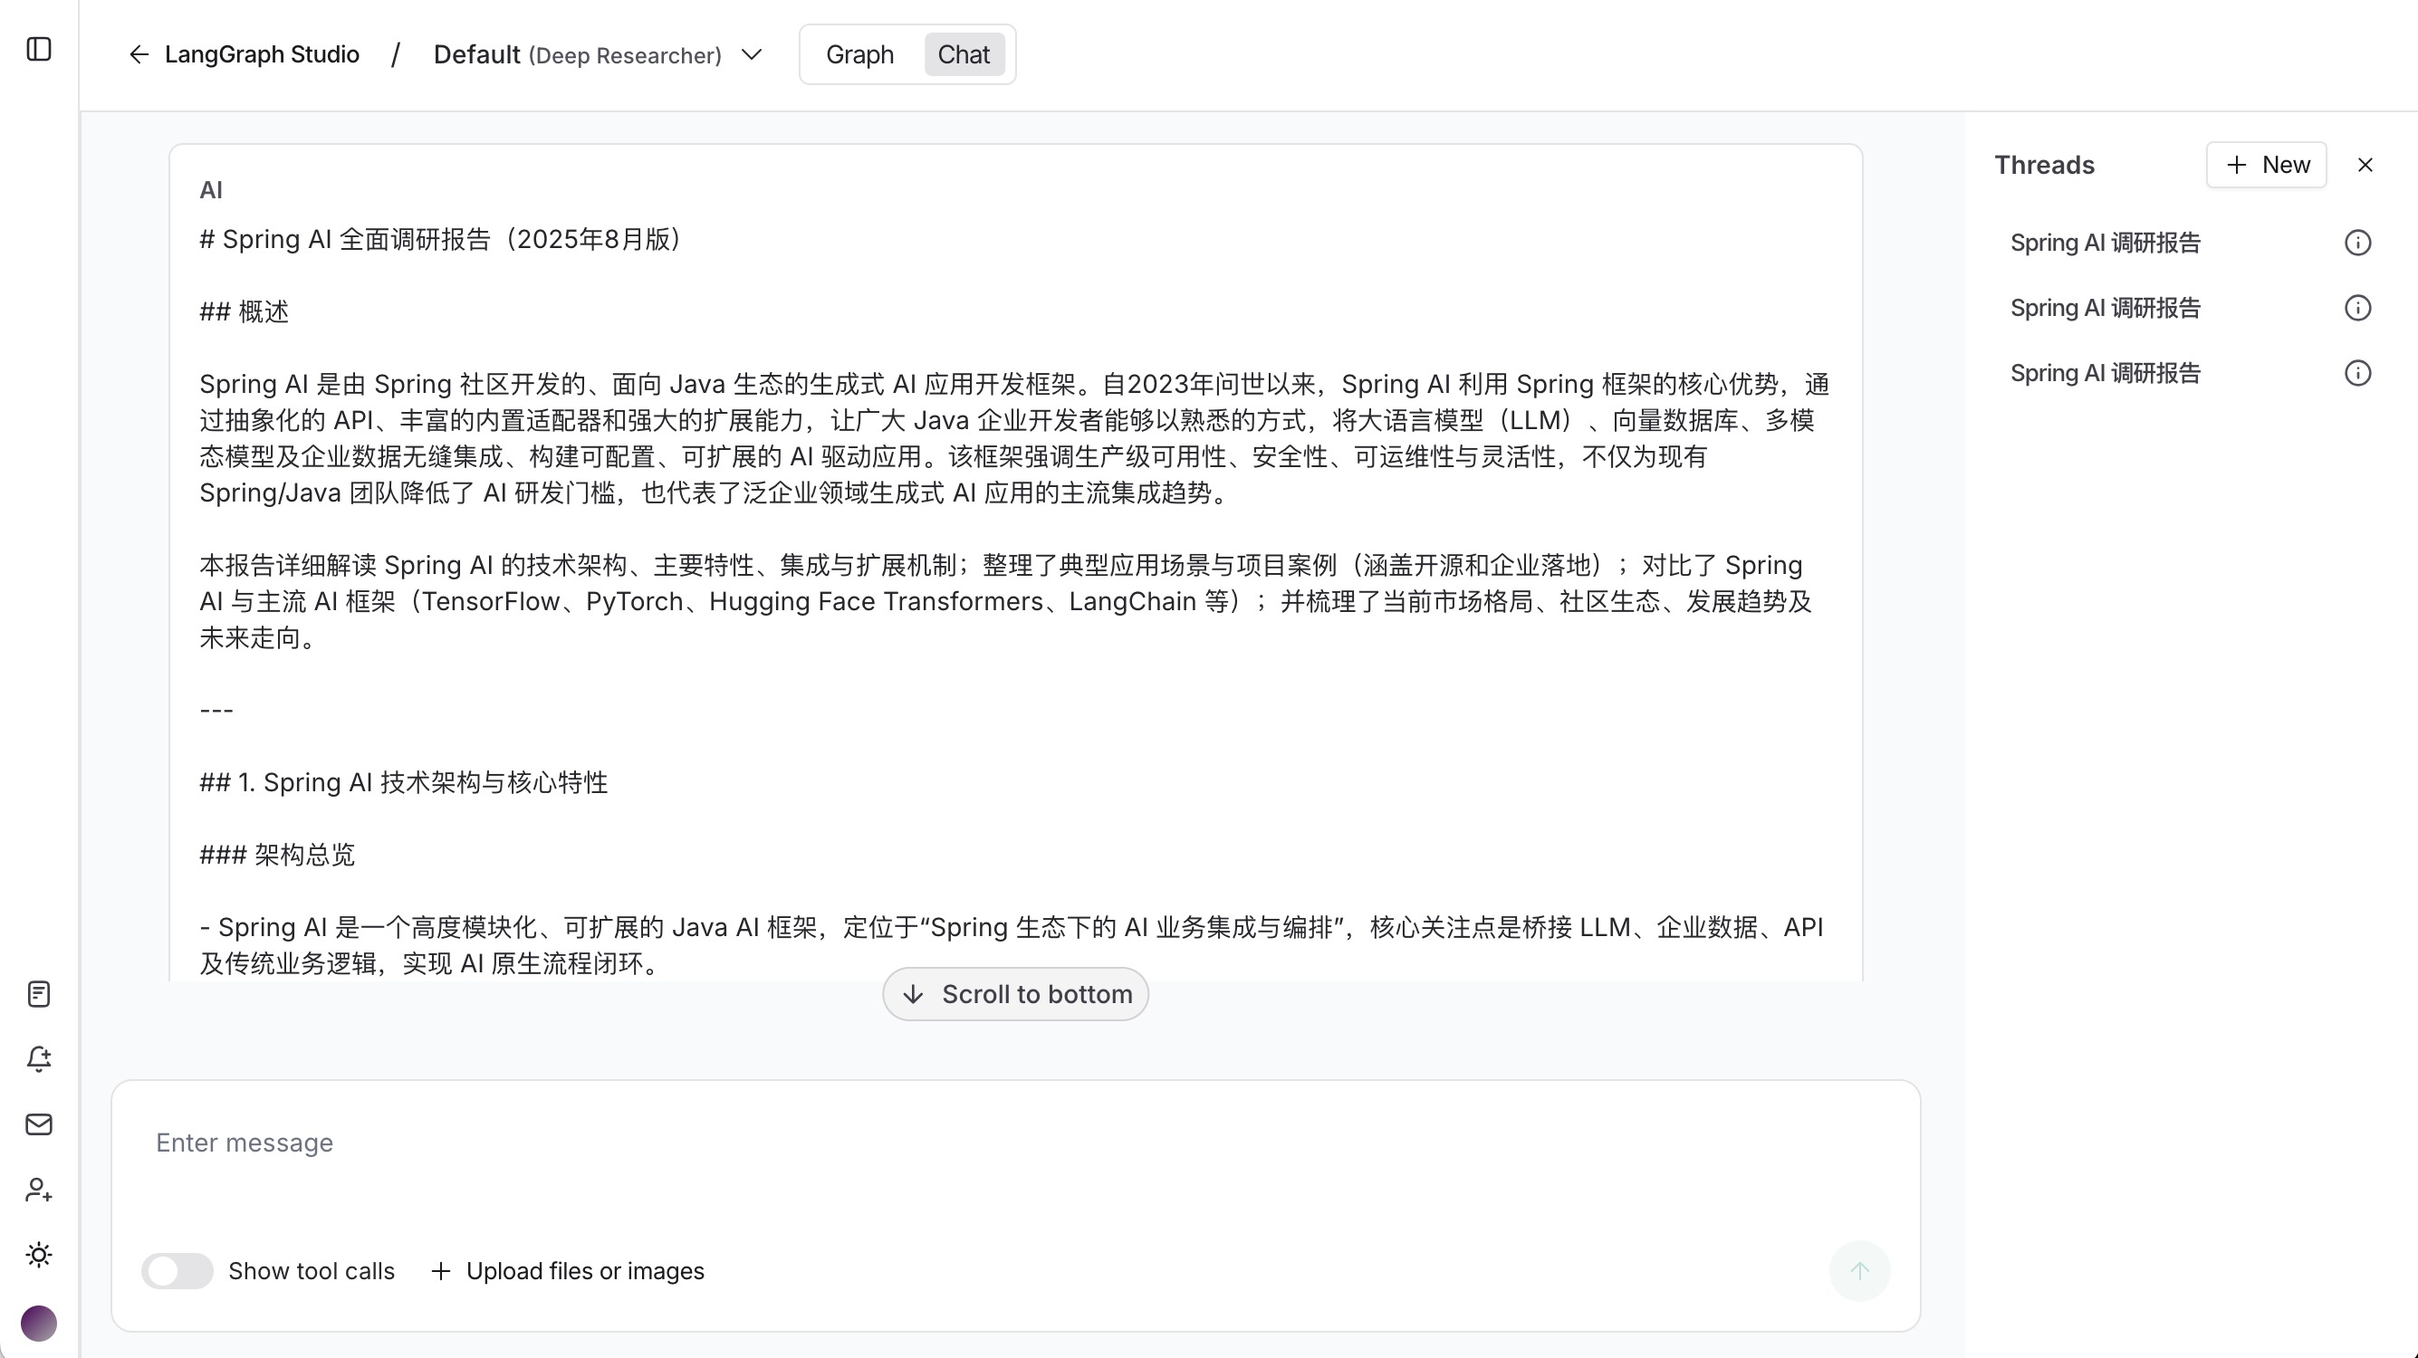Toggle the light/dark theme sun icon

tap(38, 1255)
